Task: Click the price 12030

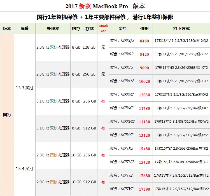Action: tap(144, 95)
